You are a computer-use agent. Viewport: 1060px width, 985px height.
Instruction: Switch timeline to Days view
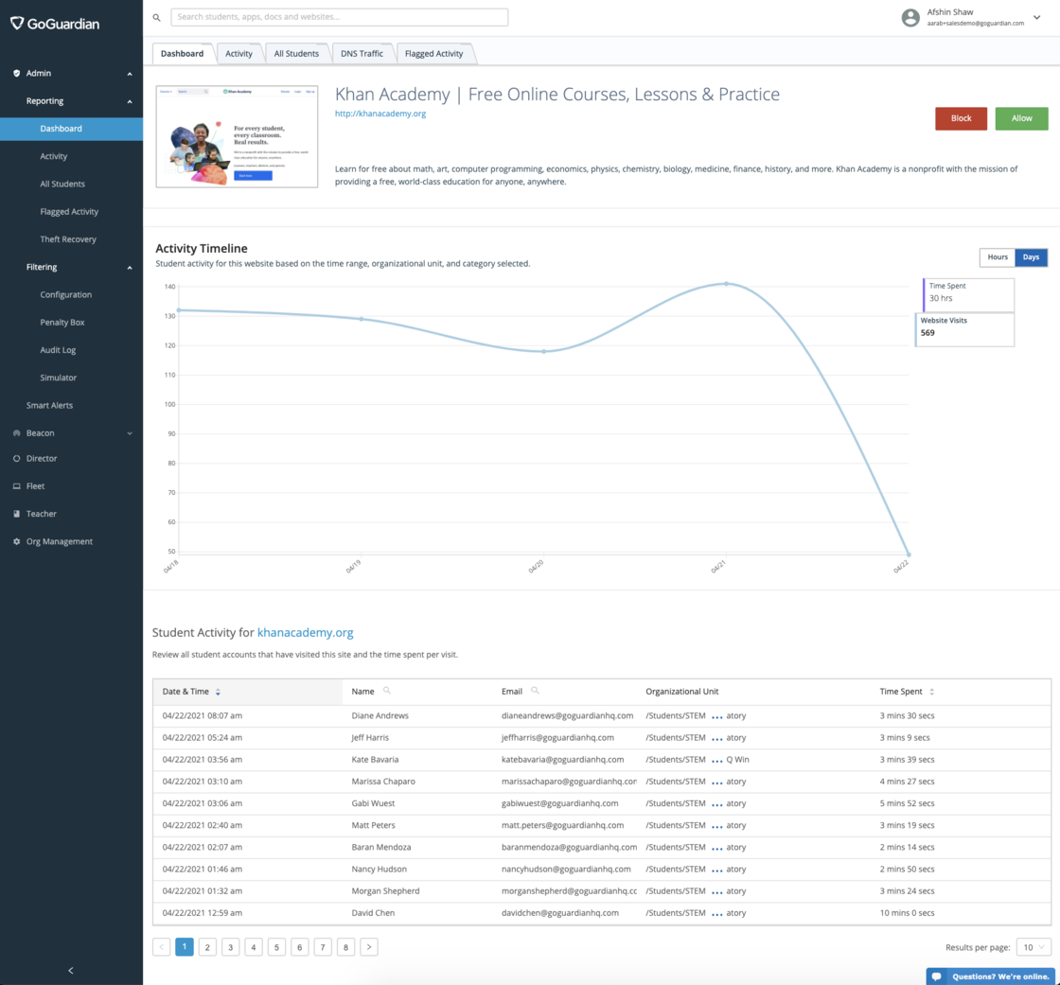click(x=1031, y=257)
